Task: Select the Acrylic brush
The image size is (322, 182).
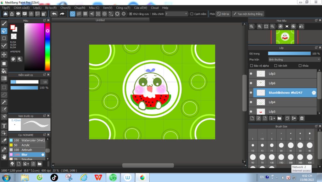Action: click(27, 145)
